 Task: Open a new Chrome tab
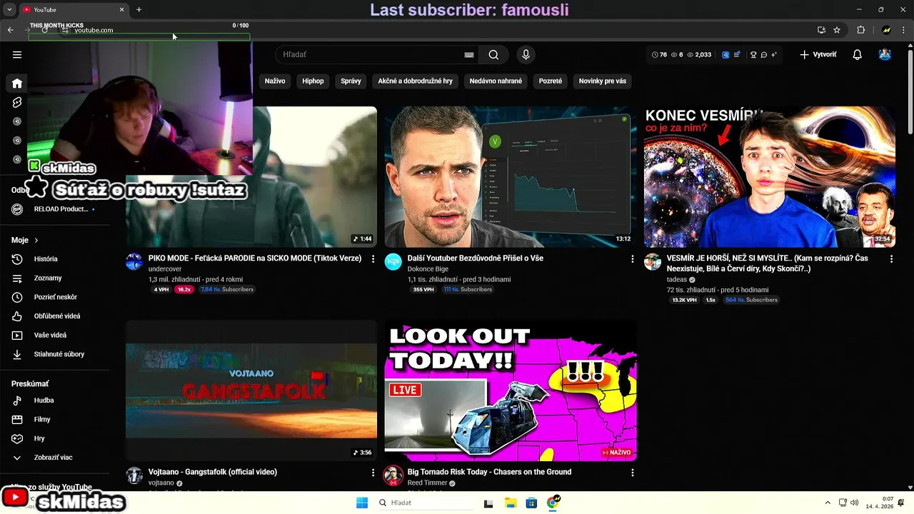coord(139,10)
